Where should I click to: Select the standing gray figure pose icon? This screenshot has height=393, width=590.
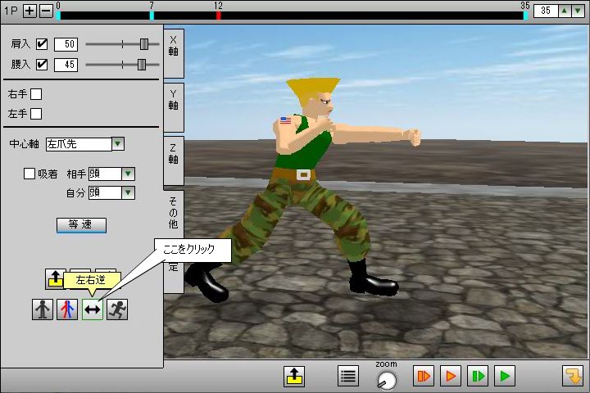coord(43,309)
